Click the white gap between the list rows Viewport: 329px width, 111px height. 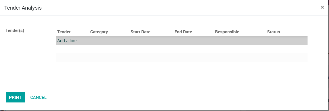(181, 49)
